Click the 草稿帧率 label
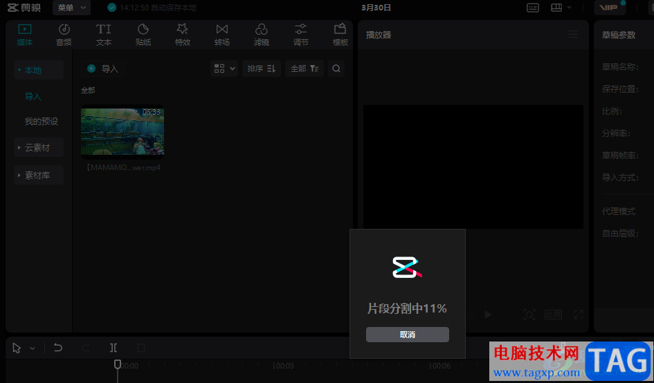The image size is (654, 383). coord(620,156)
